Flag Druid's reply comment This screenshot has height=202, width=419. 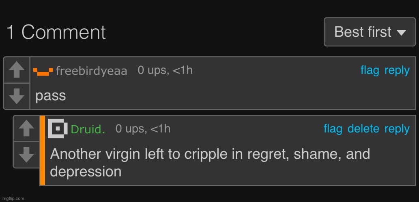coord(333,129)
